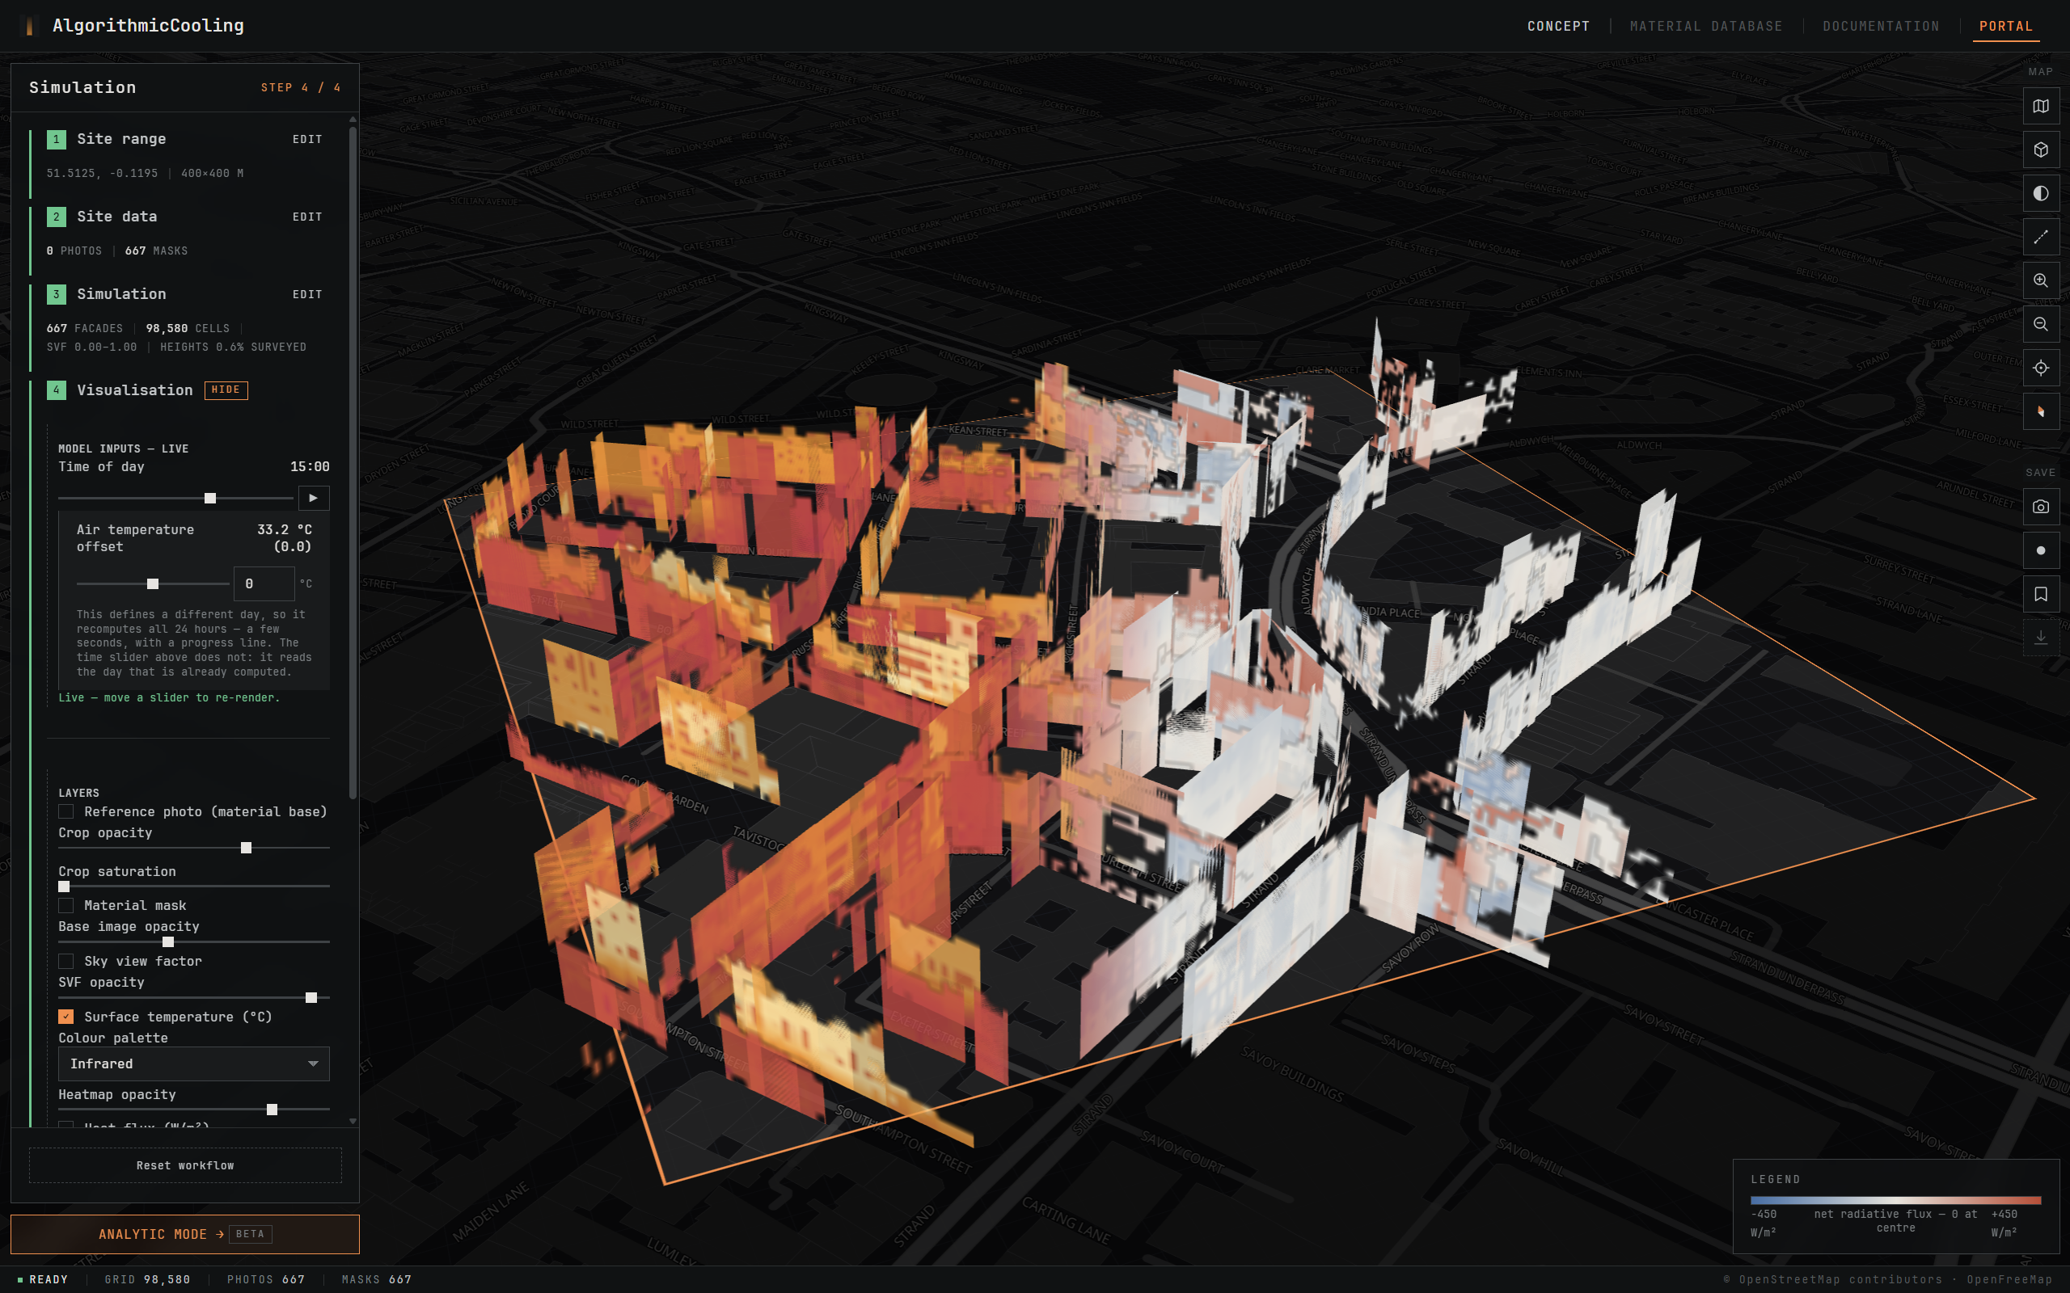The height and width of the screenshot is (1293, 2070).
Task: Switch to 3D cube view
Action: click(x=2040, y=150)
